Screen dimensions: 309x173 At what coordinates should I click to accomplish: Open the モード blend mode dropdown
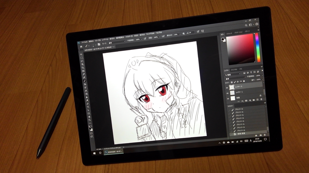117,42
